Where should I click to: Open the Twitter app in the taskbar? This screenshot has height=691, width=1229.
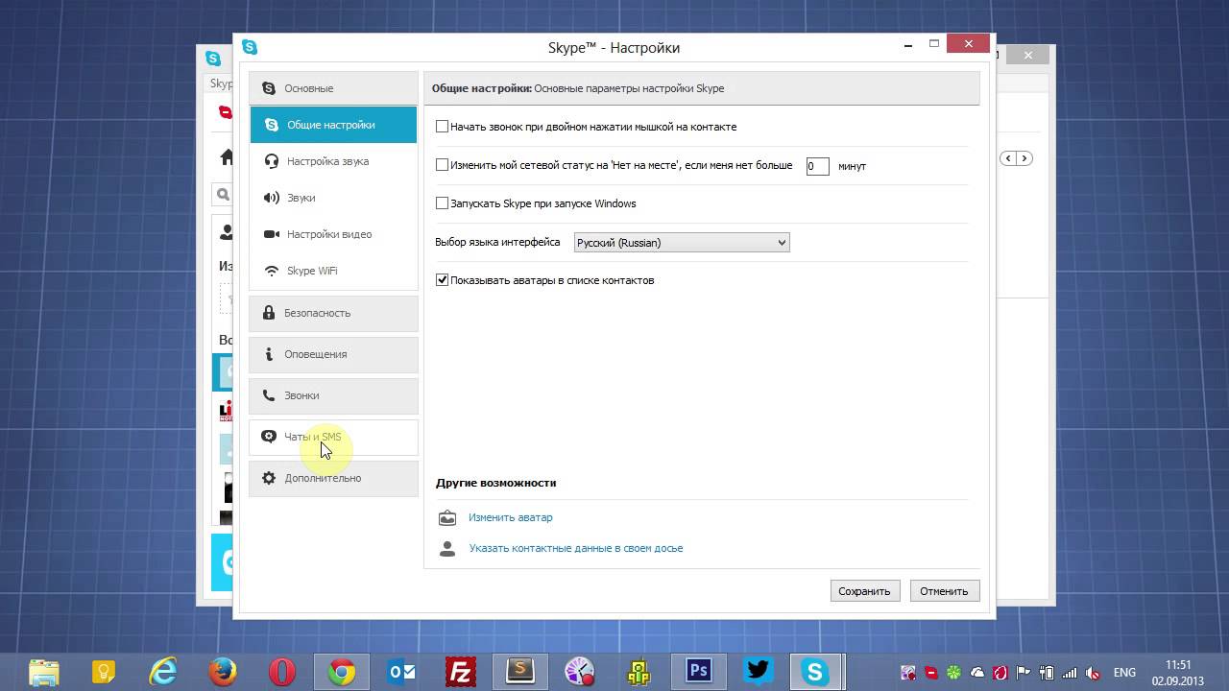tap(759, 672)
